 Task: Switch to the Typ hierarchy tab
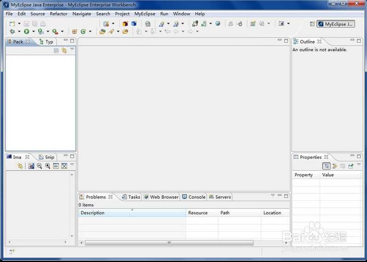pos(46,42)
